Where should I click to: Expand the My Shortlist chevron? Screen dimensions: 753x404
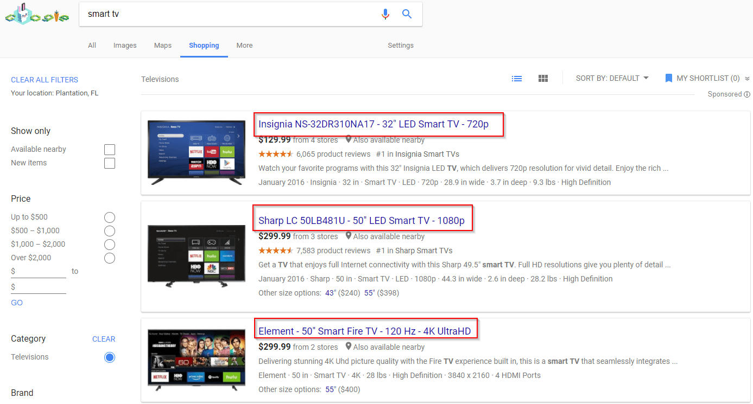748,78
